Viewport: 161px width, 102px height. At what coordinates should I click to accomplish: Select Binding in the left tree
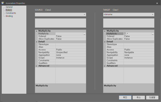[x=9, y=16]
